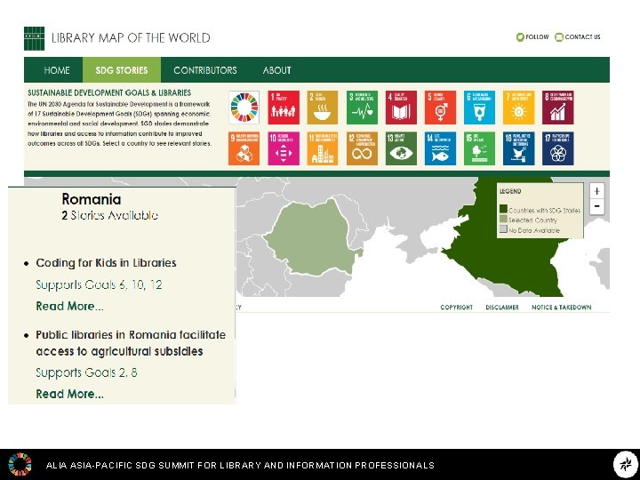This screenshot has width=640, height=480.
Task: Open the About tab
Action: pos(277,70)
